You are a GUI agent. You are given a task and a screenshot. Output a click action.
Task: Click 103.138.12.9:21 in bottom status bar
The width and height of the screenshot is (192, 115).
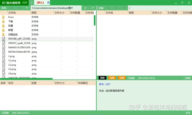21,113
